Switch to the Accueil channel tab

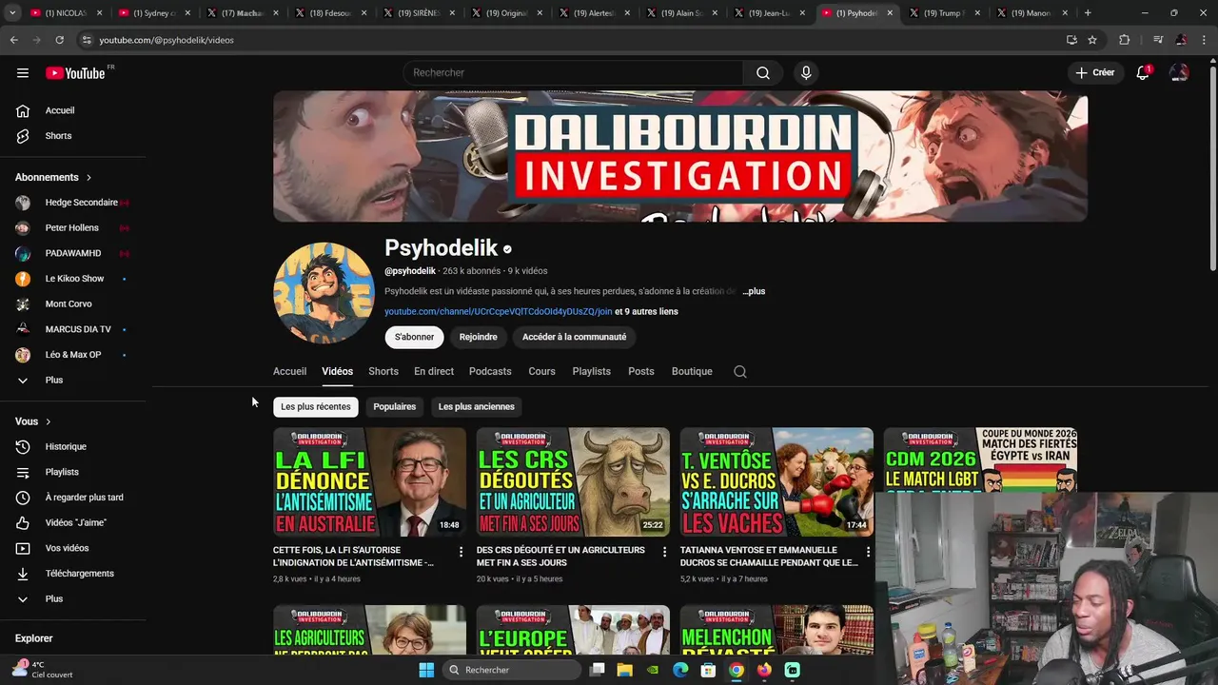tap(289, 372)
